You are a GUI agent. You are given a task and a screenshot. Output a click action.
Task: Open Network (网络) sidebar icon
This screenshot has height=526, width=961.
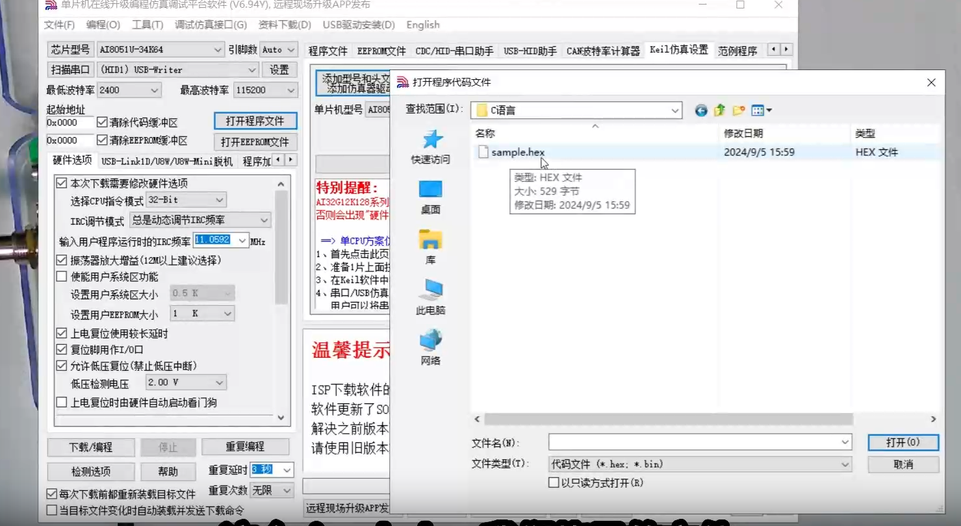[430, 340]
